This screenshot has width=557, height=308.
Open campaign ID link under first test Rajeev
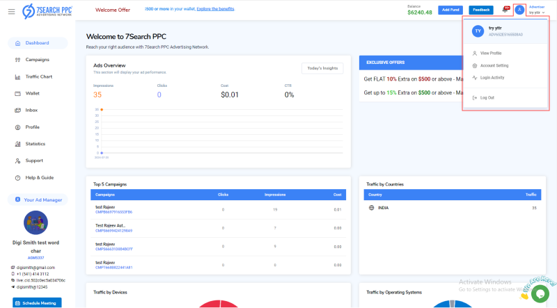pyautogui.click(x=113, y=212)
